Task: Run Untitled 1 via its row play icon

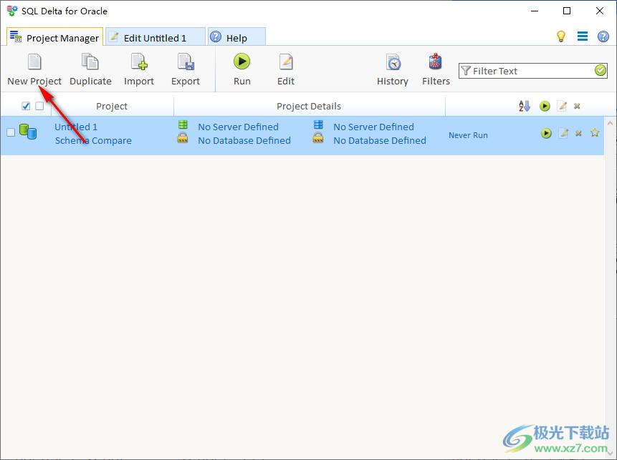Action: pos(546,134)
